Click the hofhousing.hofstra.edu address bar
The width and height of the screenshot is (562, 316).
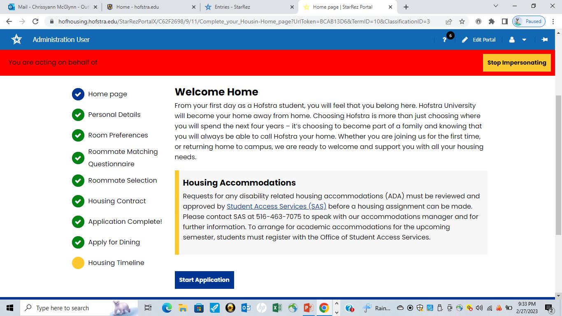coord(244,21)
